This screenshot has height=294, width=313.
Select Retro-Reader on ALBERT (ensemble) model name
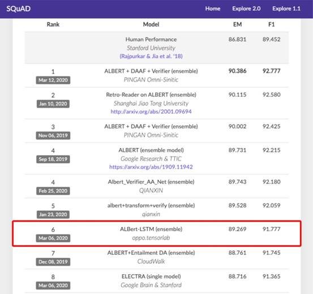(151, 95)
